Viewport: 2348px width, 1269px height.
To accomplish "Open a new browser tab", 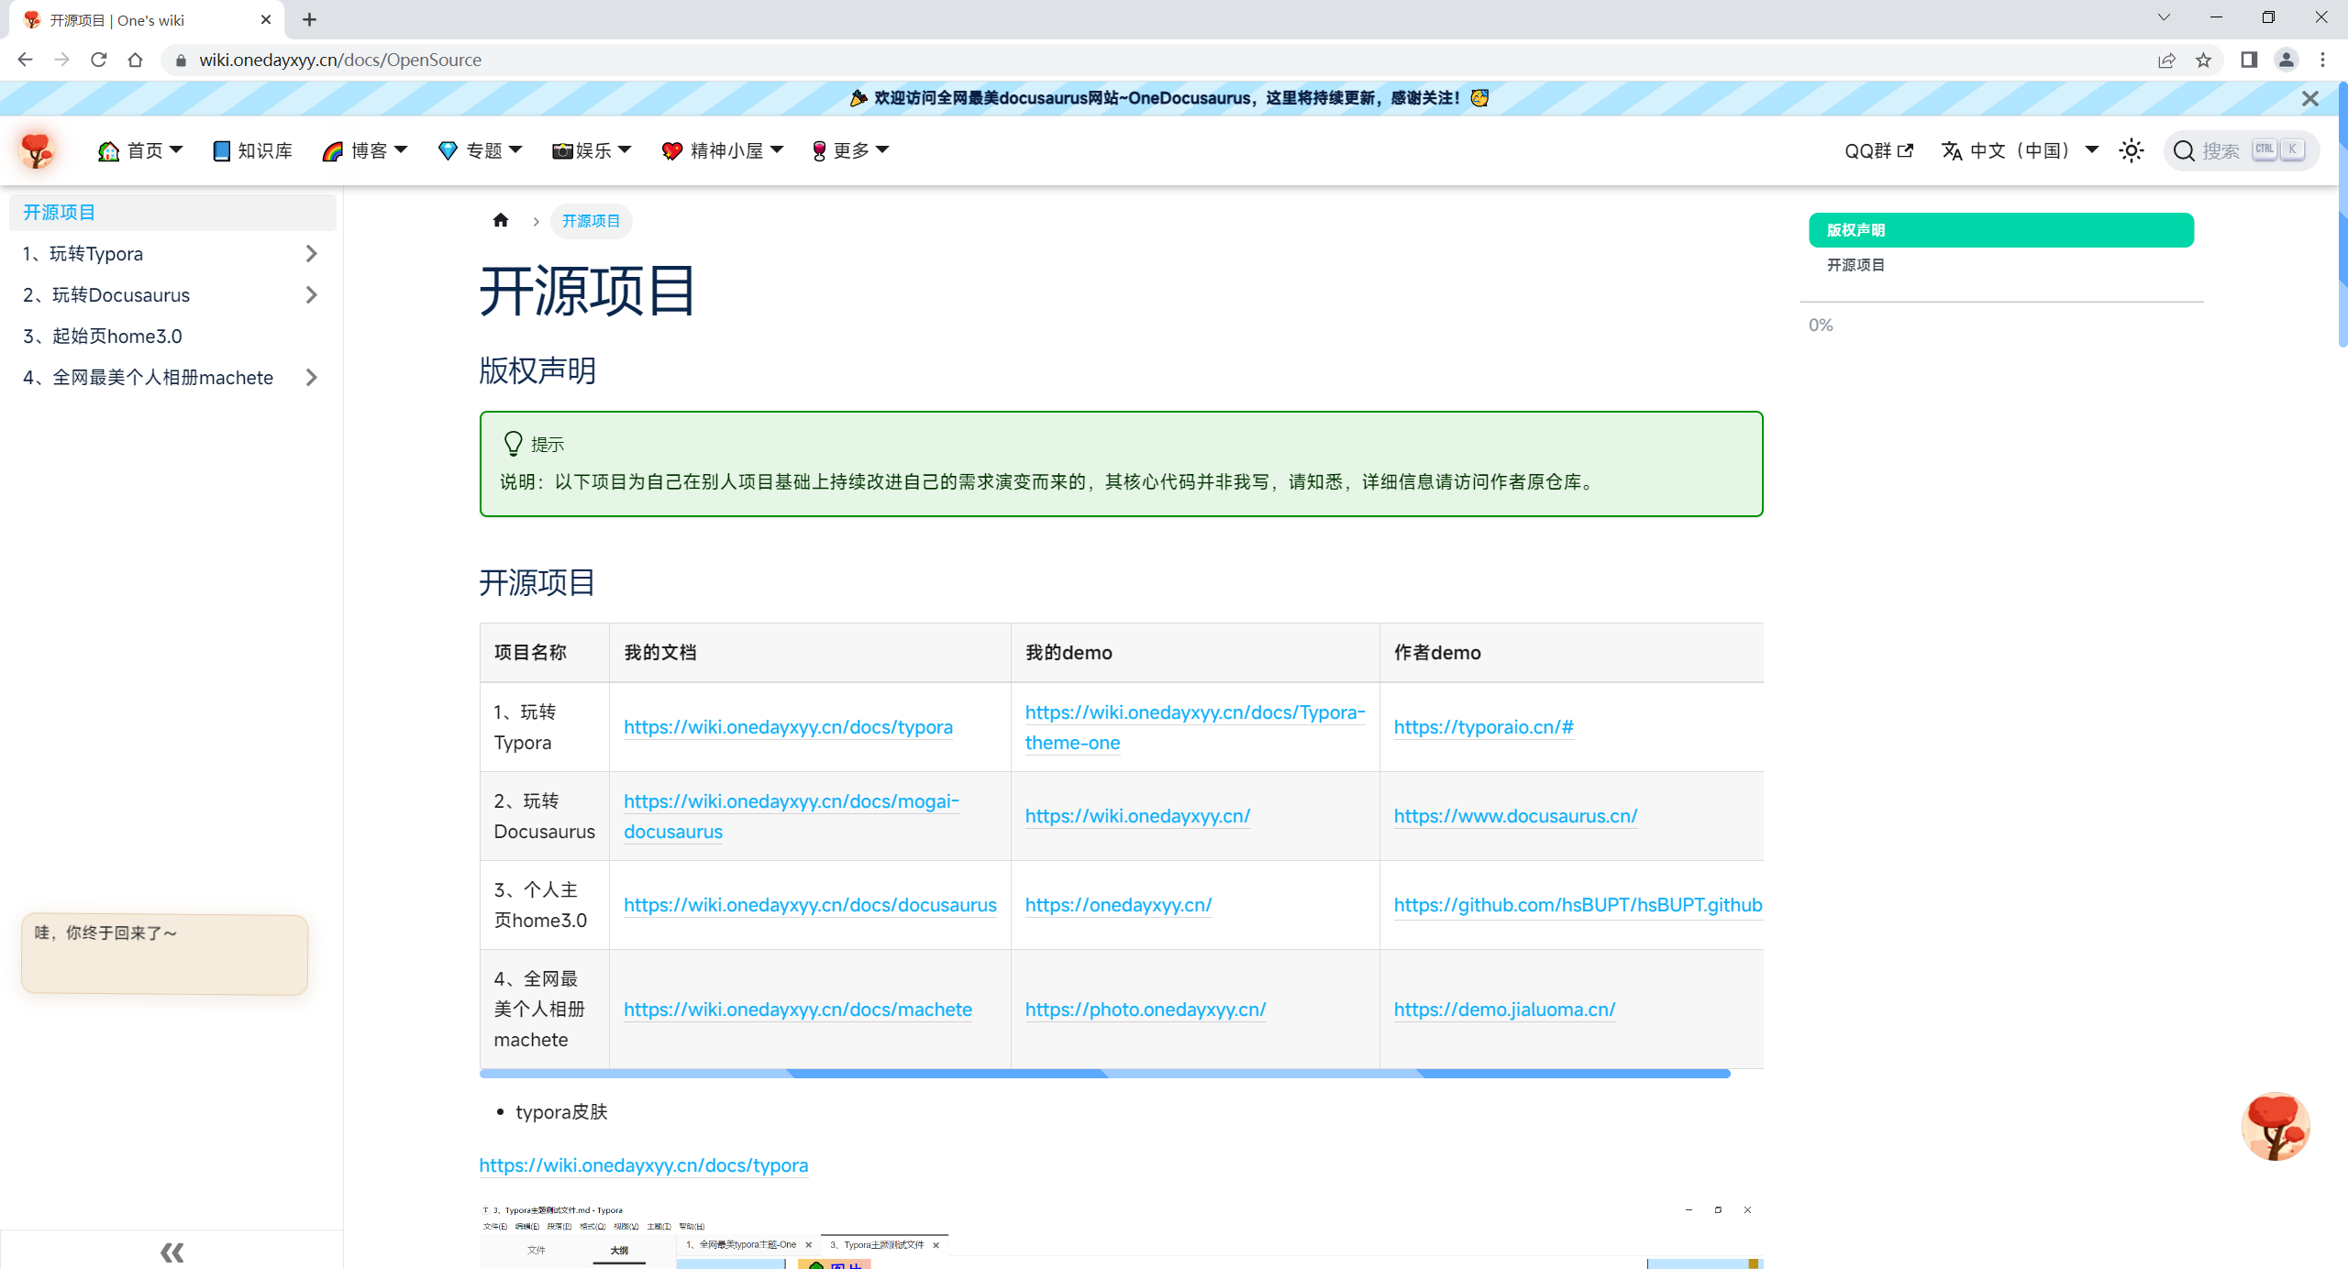I will pyautogui.click(x=309, y=19).
